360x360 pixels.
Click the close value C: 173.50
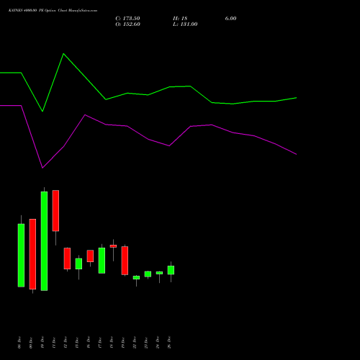pos(127,19)
